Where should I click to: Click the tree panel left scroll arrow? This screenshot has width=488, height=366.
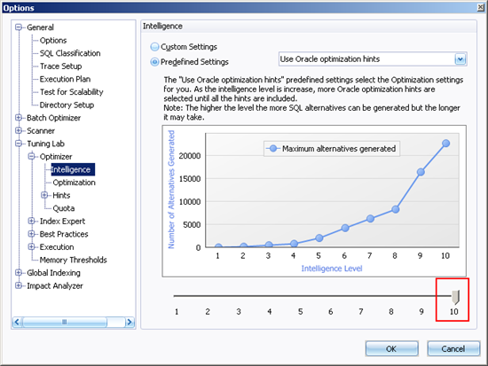[x=17, y=323]
